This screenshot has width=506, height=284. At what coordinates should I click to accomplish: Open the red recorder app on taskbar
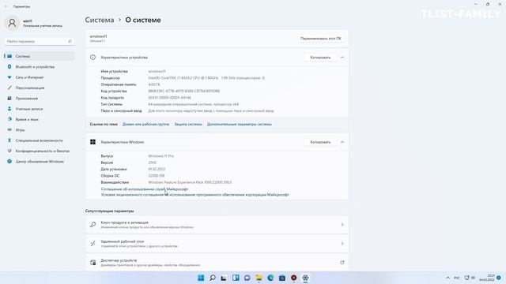[x=293, y=278]
